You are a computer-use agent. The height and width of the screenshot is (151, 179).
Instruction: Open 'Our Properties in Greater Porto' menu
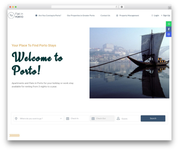(x=81, y=15)
